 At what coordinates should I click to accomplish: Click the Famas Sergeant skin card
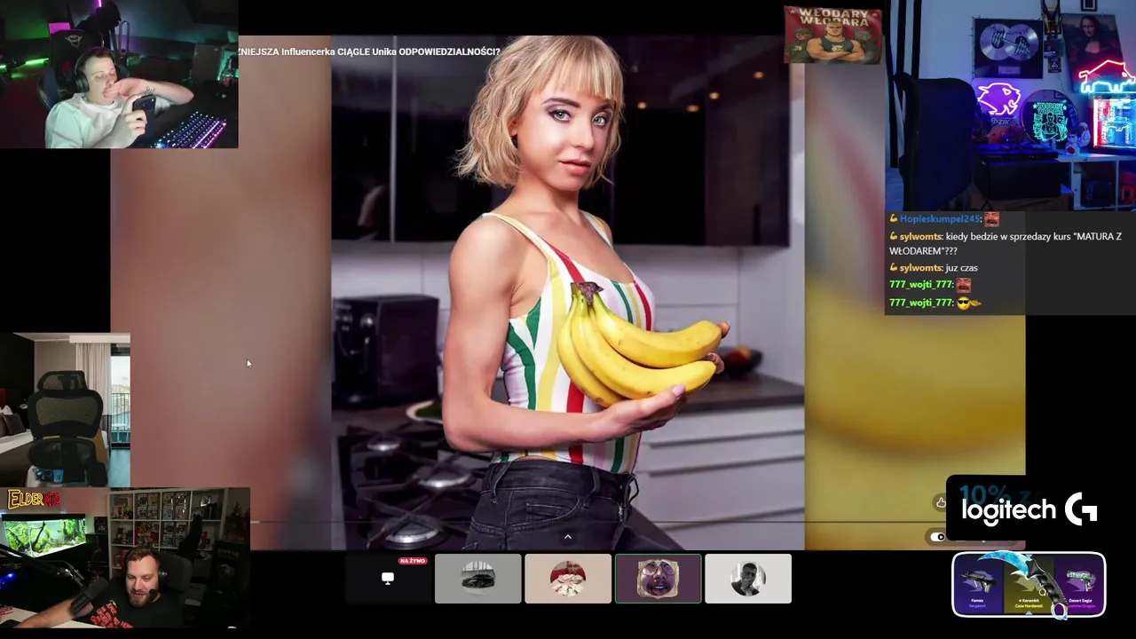tap(978, 585)
